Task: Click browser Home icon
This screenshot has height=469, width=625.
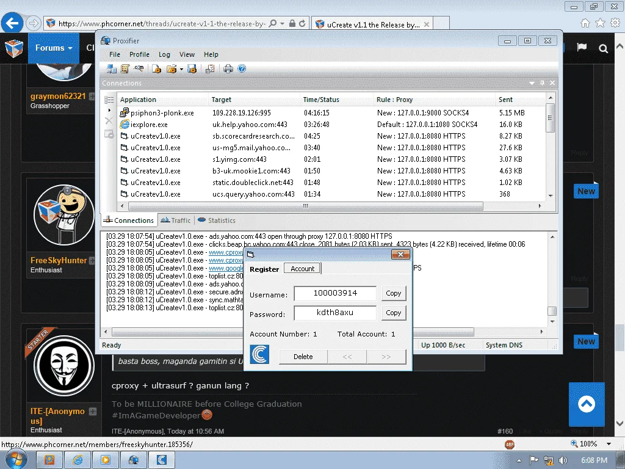Action: point(585,23)
